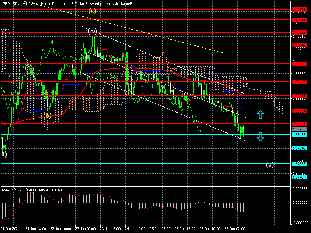This screenshot has width=311, height=233.
Task: Select the 1.38911 red price tag
Action: [299, 96]
